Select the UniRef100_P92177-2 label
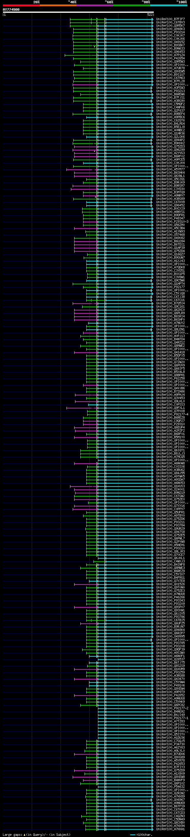The image size is (190, 837). click(172, 708)
